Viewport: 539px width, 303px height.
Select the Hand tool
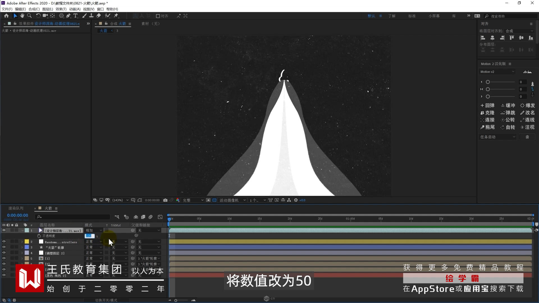[x=22, y=16]
